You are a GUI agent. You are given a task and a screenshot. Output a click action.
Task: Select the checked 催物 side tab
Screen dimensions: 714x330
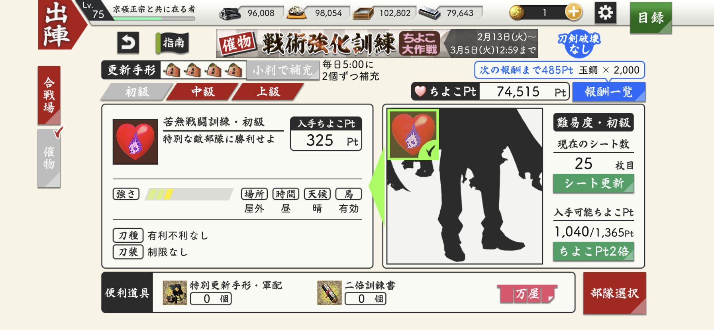(49, 158)
